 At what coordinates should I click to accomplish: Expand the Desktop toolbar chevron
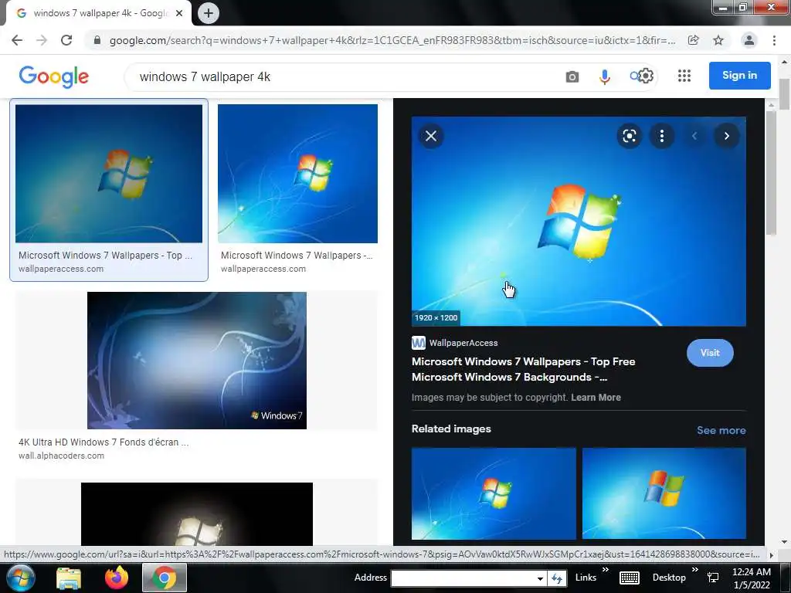(x=694, y=570)
